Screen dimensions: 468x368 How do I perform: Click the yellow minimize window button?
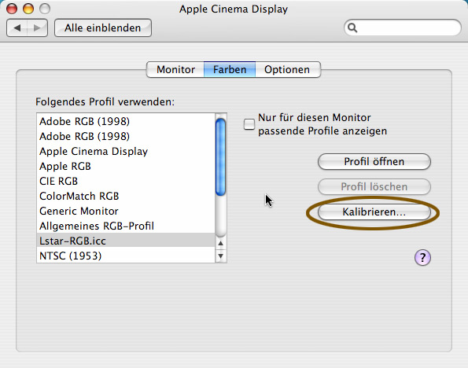click(x=28, y=9)
